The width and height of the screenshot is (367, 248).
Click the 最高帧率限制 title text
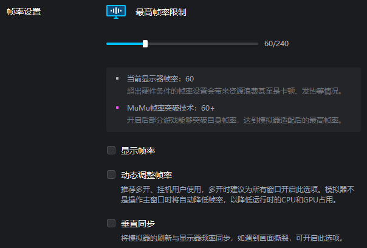coord(161,12)
